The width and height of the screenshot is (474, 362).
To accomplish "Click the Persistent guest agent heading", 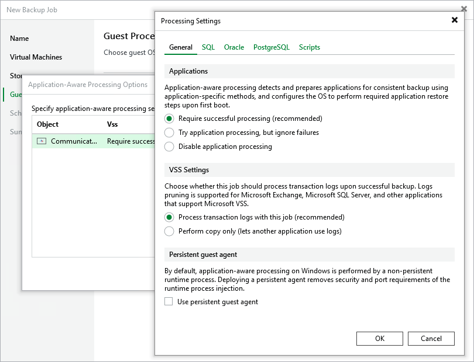I will [203, 255].
